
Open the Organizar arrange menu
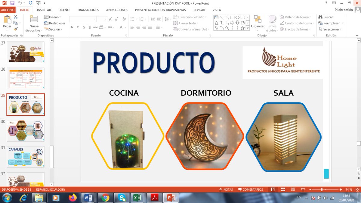(258, 23)
